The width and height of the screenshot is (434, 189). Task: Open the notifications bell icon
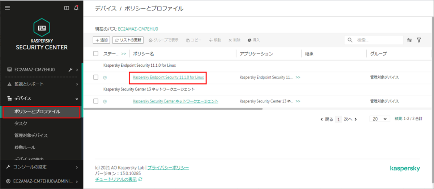click(x=76, y=8)
